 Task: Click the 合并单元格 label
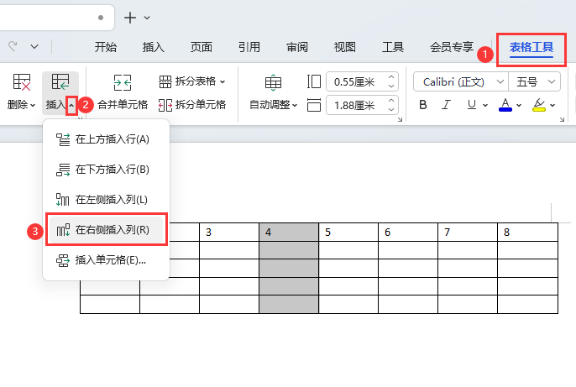click(123, 105)
